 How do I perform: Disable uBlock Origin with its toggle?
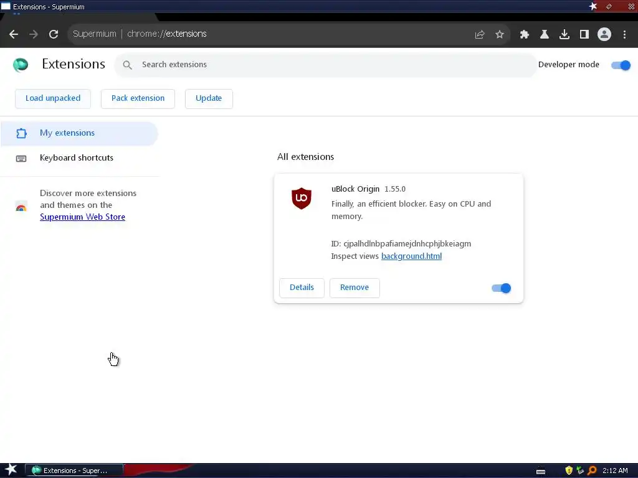[502, 288]
